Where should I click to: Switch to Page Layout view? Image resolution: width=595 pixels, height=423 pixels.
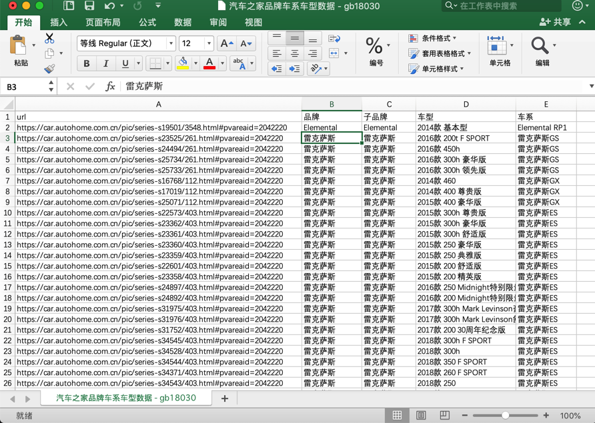point(421,416)
